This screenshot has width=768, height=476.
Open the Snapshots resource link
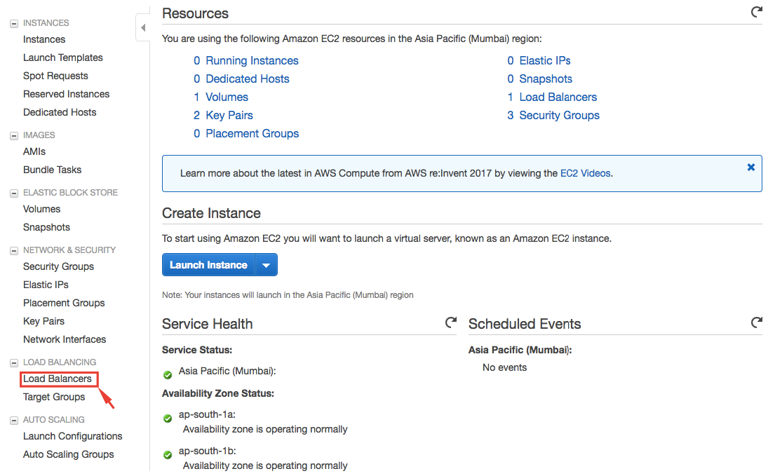(x=546, y=79)
